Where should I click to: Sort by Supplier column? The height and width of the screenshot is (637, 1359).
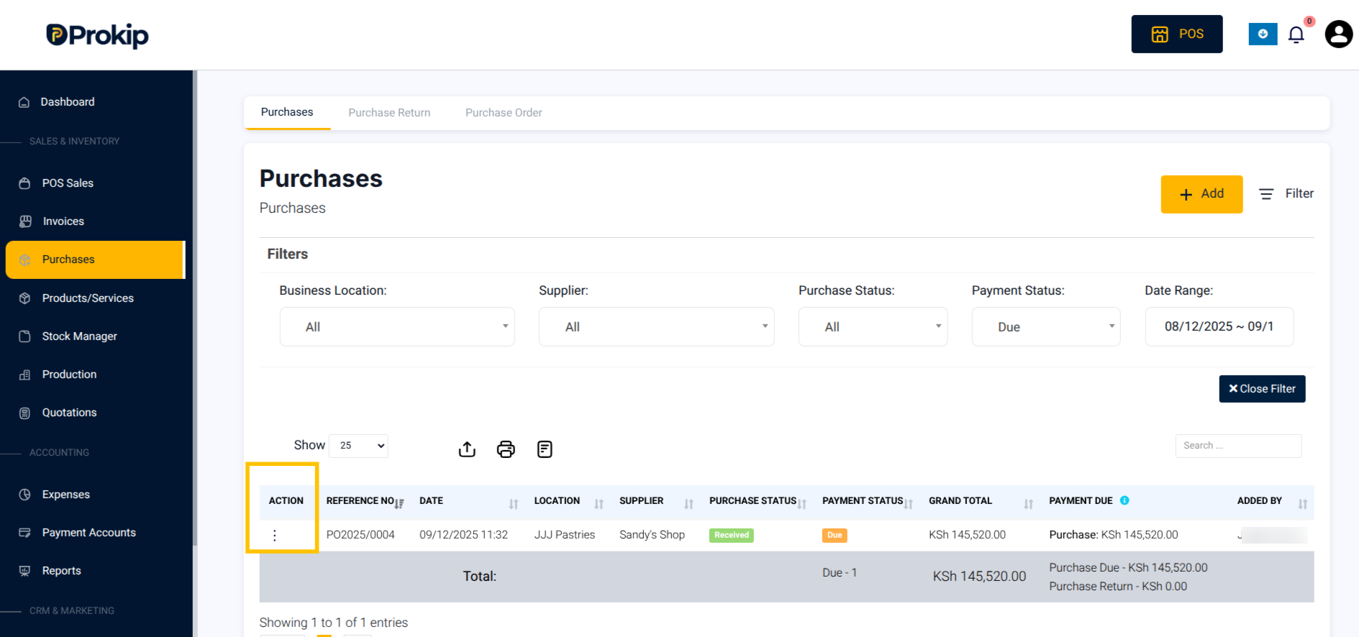[x=657, y=502]
